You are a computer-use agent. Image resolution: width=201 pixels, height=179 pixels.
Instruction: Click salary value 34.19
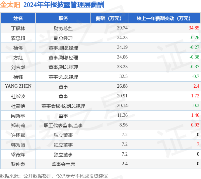click(x=122, y=47)
